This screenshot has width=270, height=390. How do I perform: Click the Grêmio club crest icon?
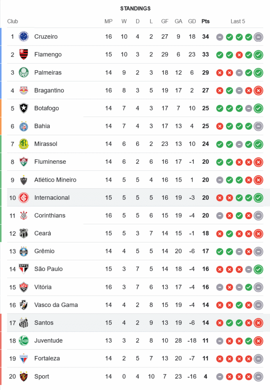(24, 251)
